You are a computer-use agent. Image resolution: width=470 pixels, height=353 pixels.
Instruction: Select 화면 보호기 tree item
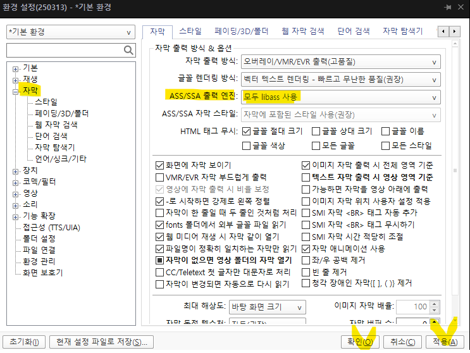point(42,273)
